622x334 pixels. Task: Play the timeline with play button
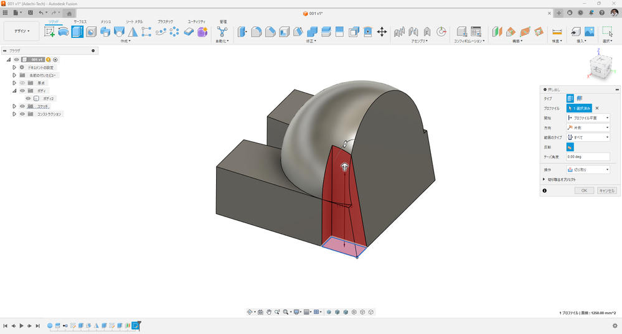(x=21, y=326)
